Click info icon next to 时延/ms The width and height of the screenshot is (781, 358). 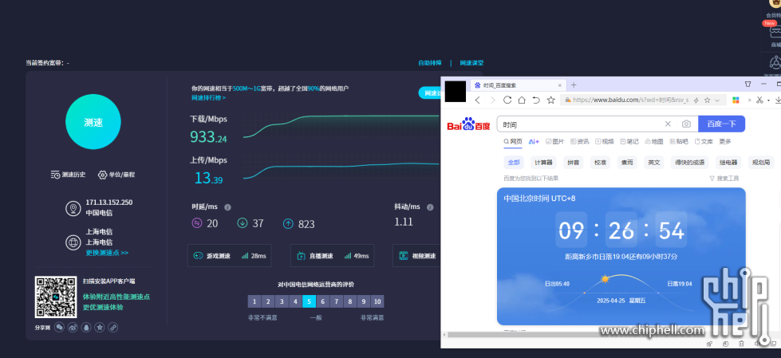pyautogui.click(x=227, y=207)
